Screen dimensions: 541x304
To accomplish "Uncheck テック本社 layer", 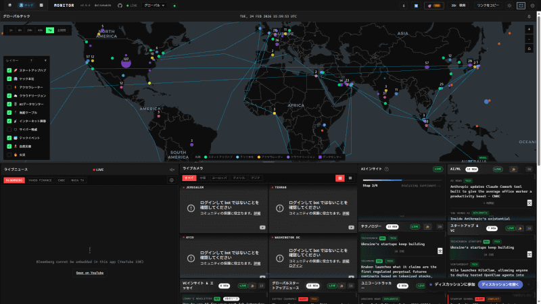I will coord(9,79).
